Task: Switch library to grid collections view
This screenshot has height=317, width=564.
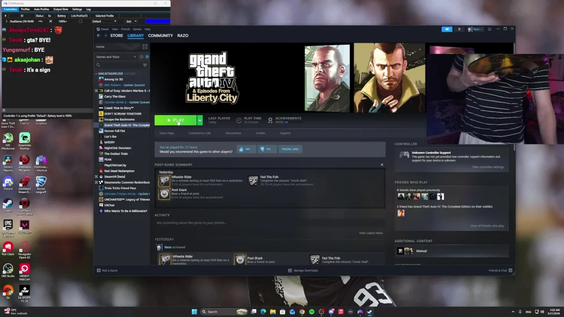Action: coord(145,47)
